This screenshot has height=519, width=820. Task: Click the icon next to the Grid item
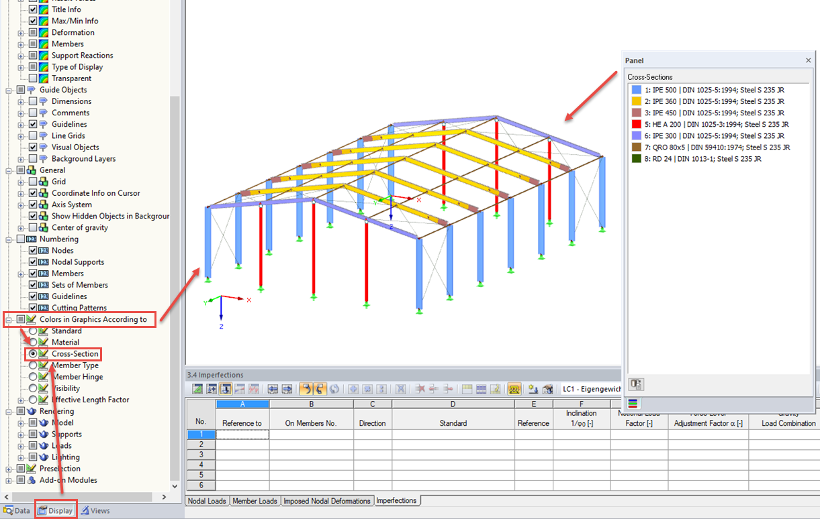[44, 182]
